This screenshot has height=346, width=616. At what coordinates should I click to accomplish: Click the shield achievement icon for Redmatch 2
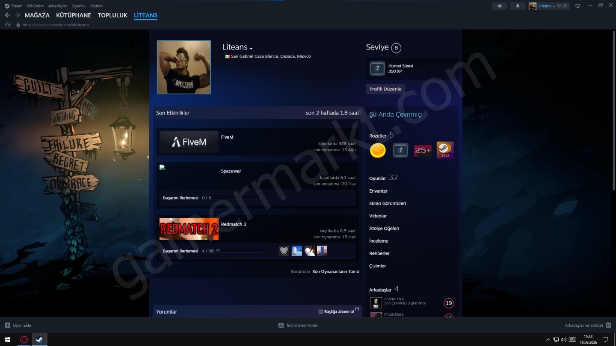(x=284, y=251)
